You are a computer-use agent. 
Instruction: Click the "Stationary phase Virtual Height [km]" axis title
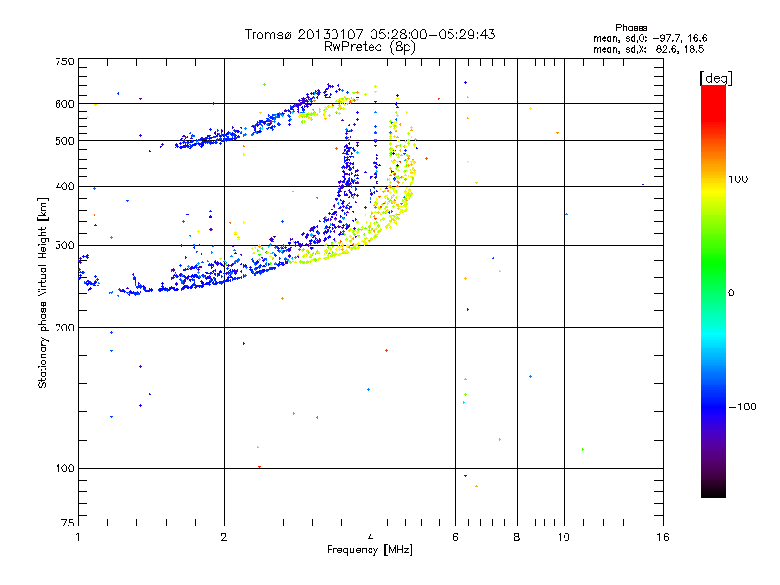click(43, 292)
